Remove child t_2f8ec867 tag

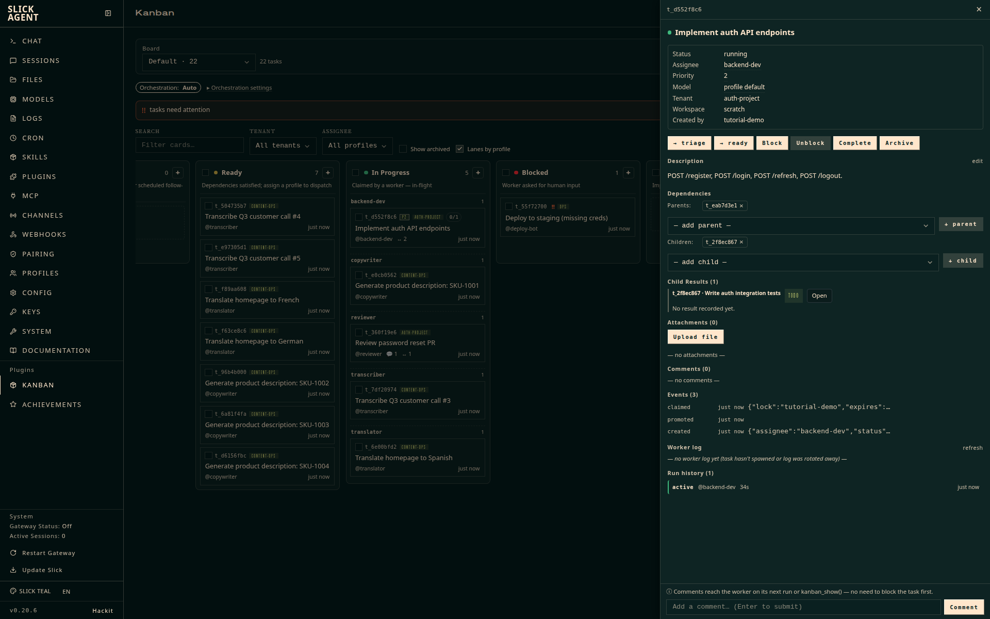pyautogui.click(x=741, y=242)
